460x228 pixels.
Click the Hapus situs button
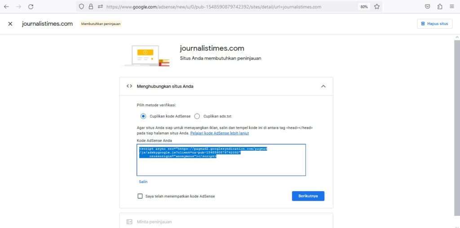pyautogui.click(x=434, y=24)
